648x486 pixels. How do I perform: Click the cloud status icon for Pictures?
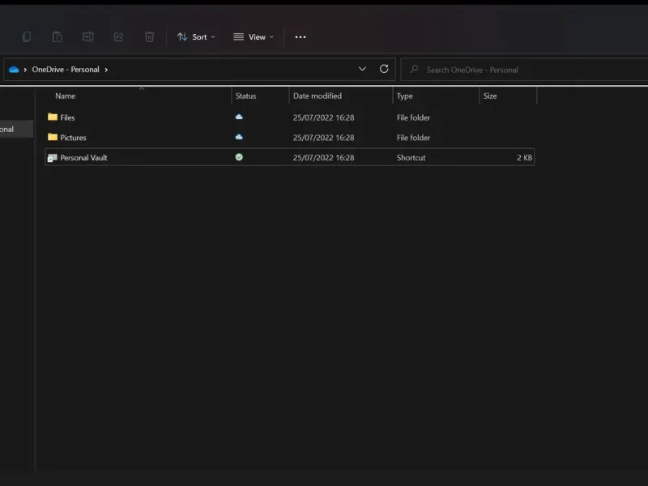click(239, 137)
